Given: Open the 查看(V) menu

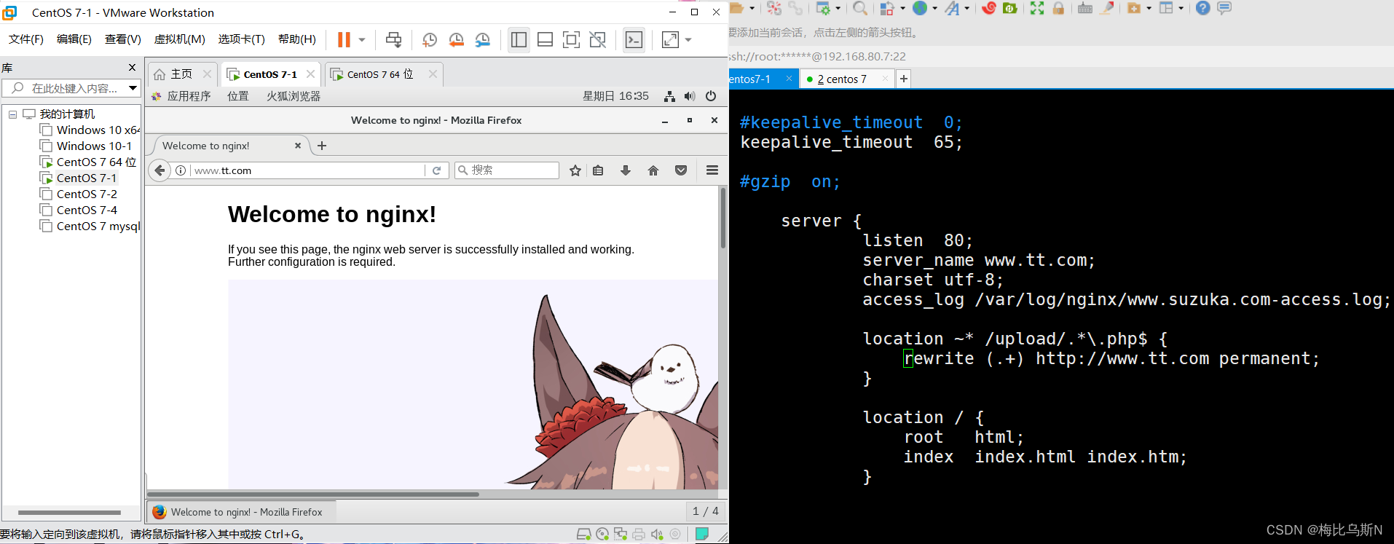Looking at the screenshot, I should [x=123, y=39].
